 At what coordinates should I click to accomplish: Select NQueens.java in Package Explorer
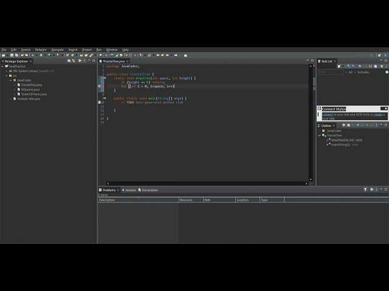[x=30, y=90]
